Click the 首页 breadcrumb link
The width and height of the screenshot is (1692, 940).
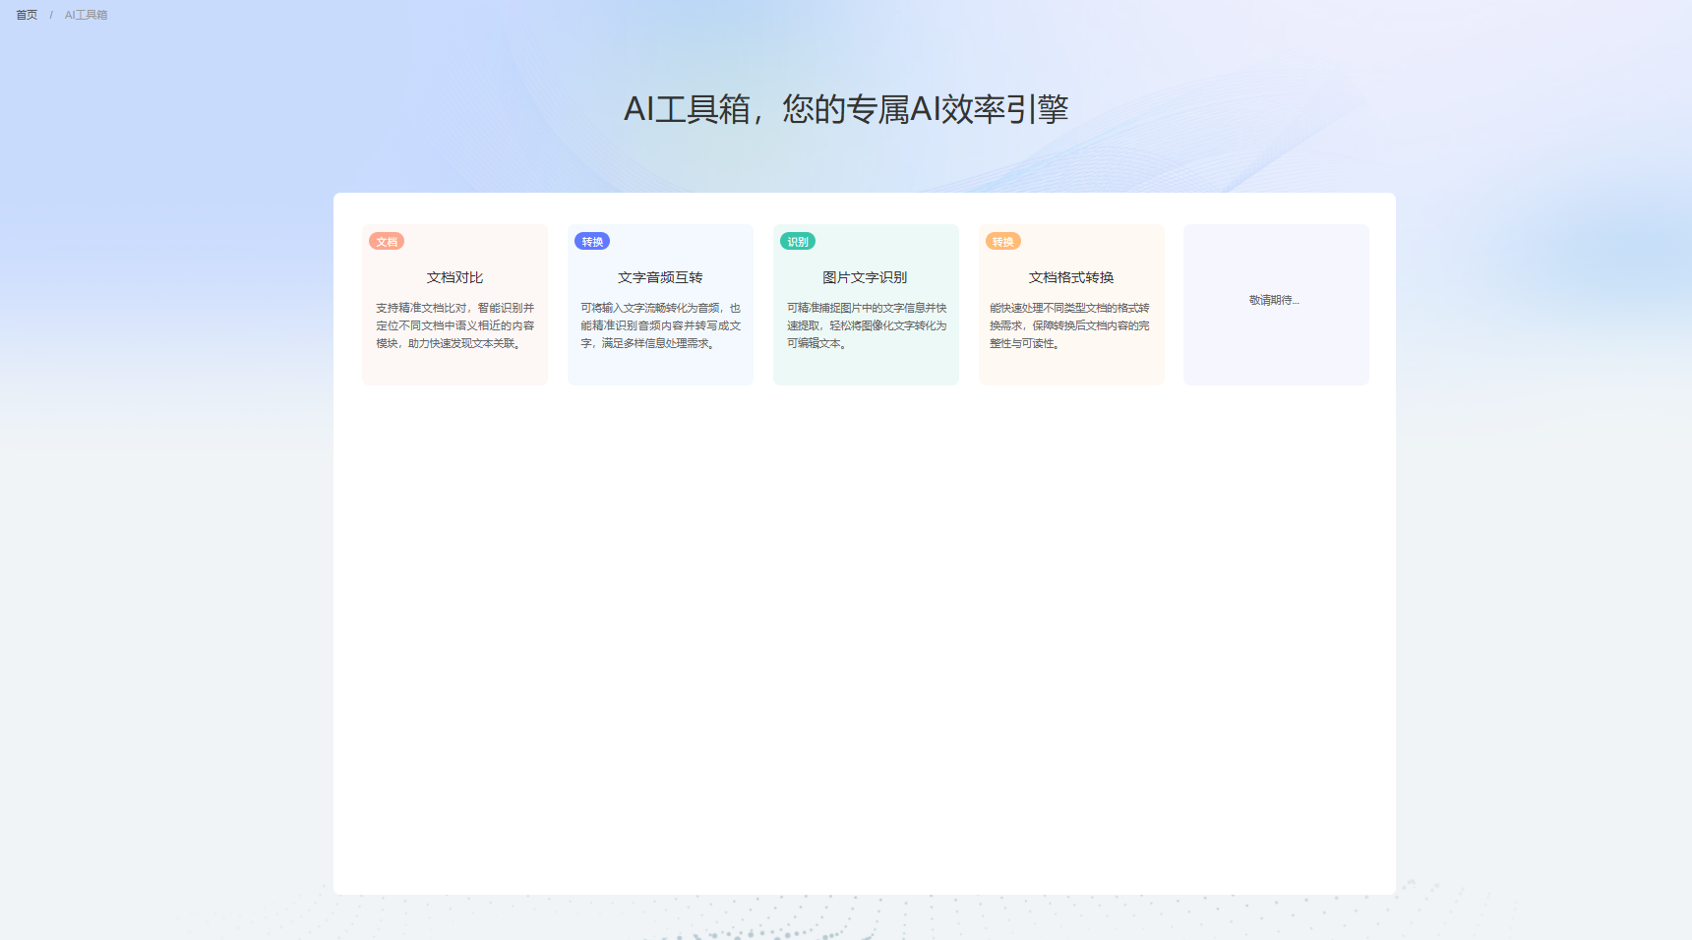coord(27,15)
